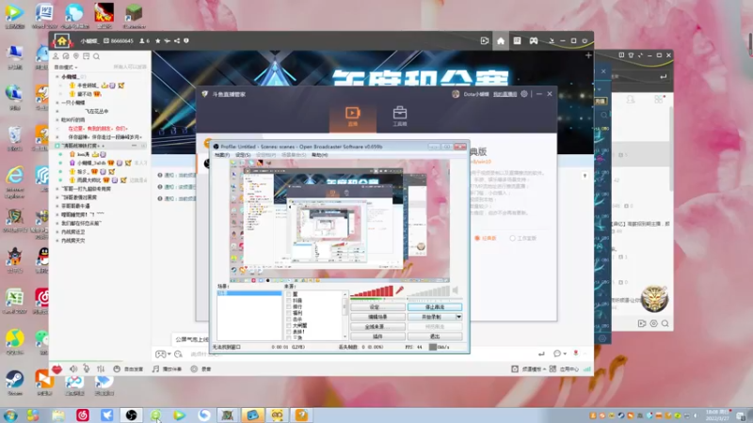Click the star favorite icon in YY title bar

[x=157, y=40]
